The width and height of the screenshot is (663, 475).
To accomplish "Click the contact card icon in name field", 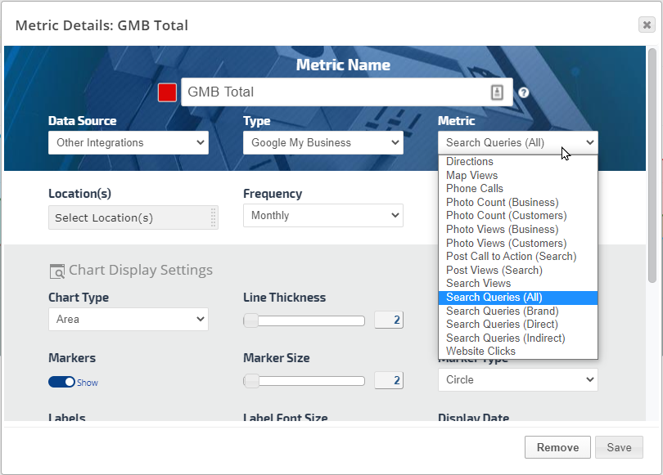I will [x=497, y=92].
